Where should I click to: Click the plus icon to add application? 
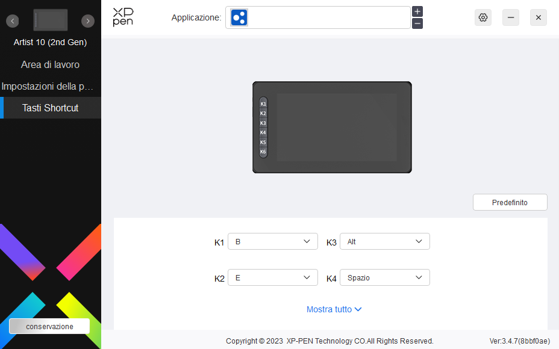click(x=417, y=11)
